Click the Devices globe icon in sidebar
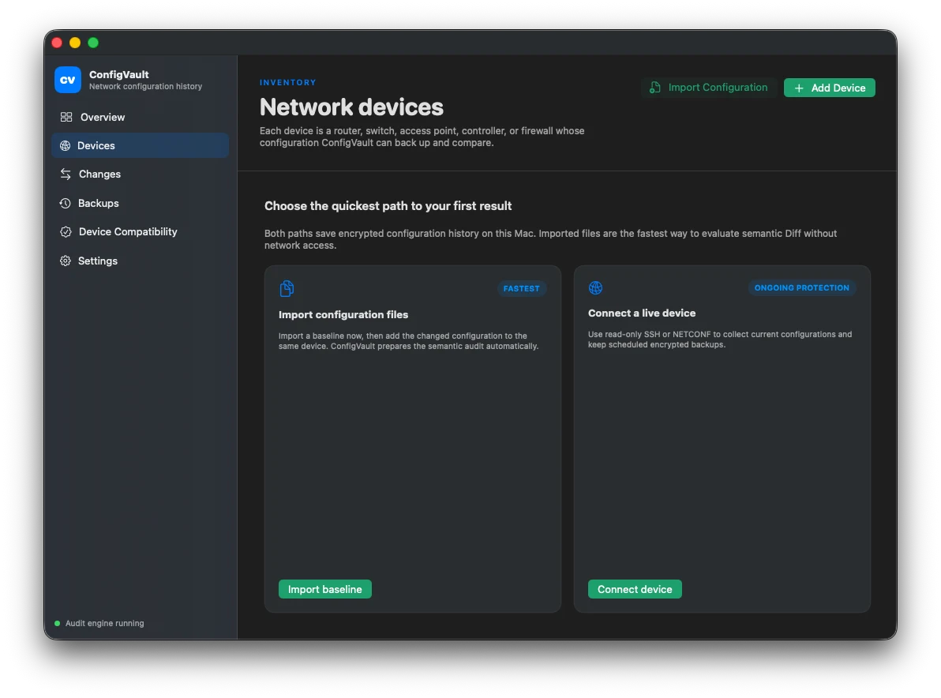 click(x=65, y=146)
